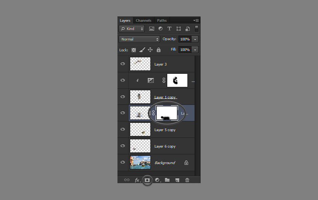Filter for pixel layers icon
This screenshot has height=200, width=318.
pos(152,29)
